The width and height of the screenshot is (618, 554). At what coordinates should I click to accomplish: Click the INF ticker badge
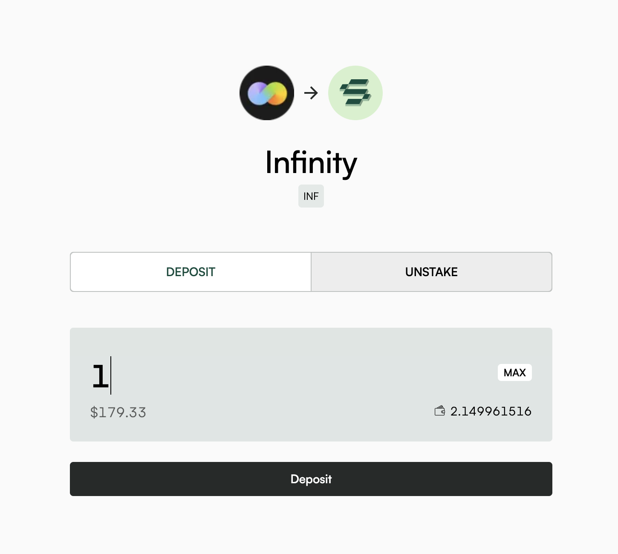point(311,196)
